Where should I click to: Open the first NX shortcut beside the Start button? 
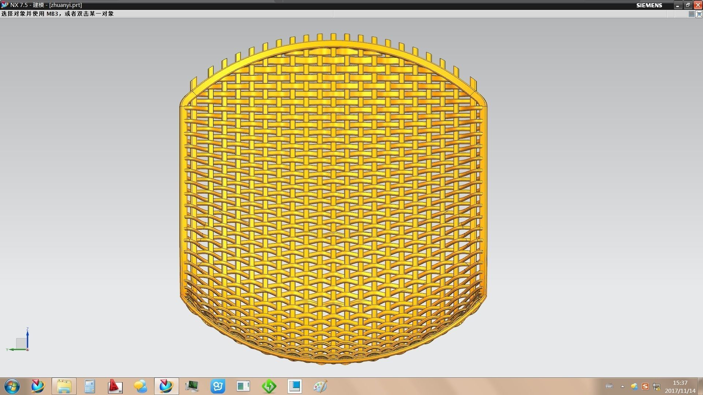click(38, 386)
